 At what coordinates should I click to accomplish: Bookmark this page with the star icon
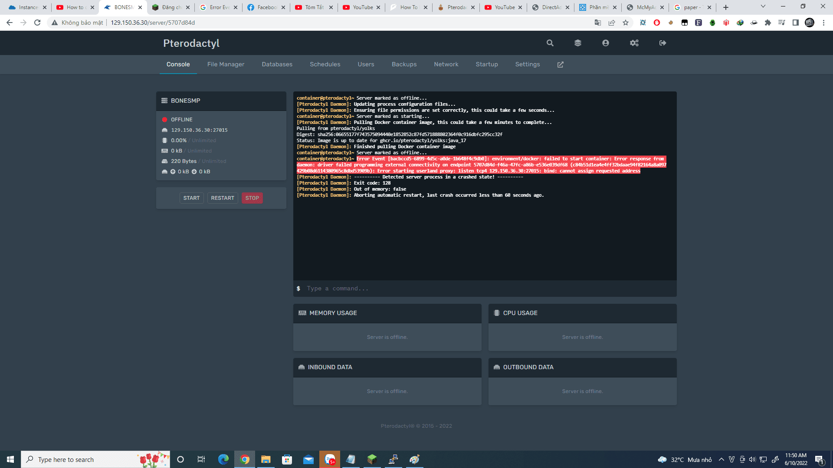pyautogui.click(x=625, y=23)
